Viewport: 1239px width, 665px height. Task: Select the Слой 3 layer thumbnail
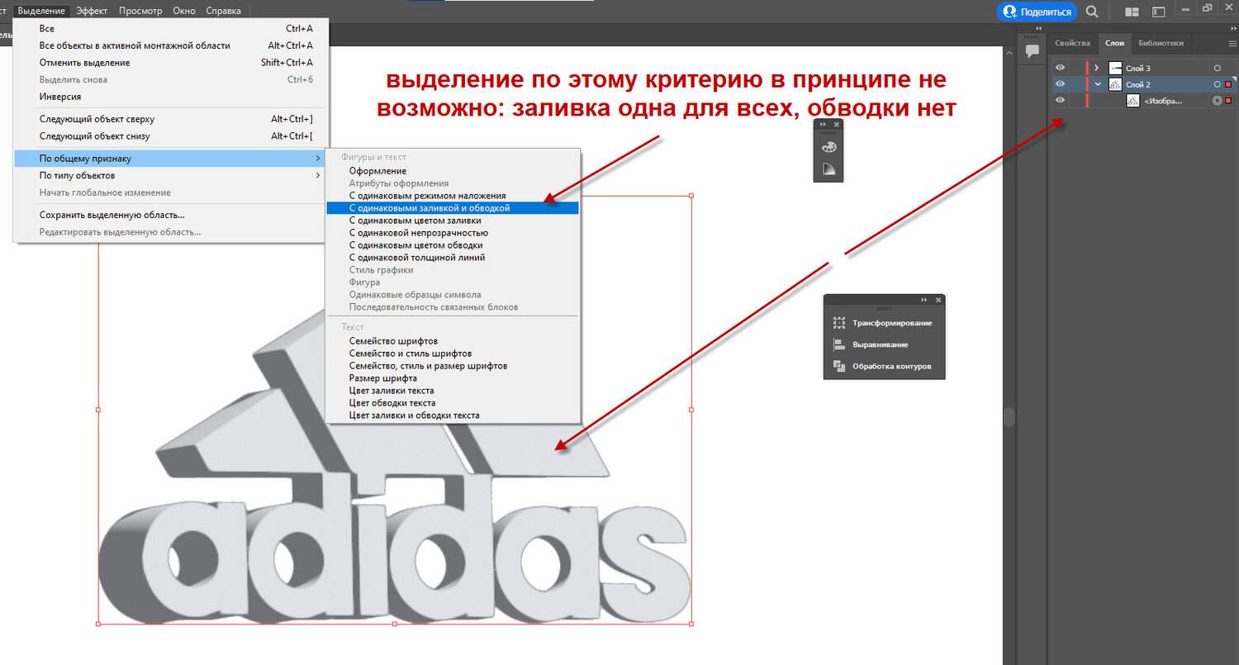[1115, 68]
